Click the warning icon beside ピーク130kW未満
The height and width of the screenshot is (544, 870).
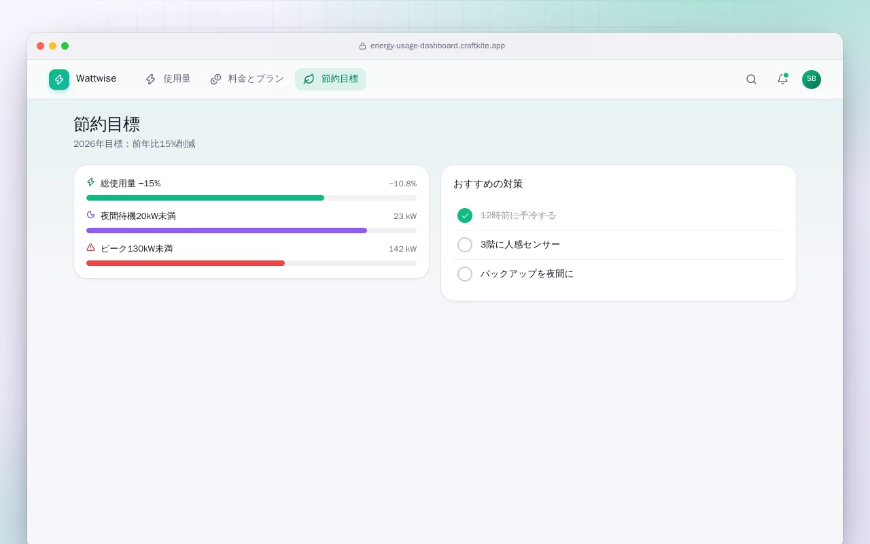click(91, 248)
